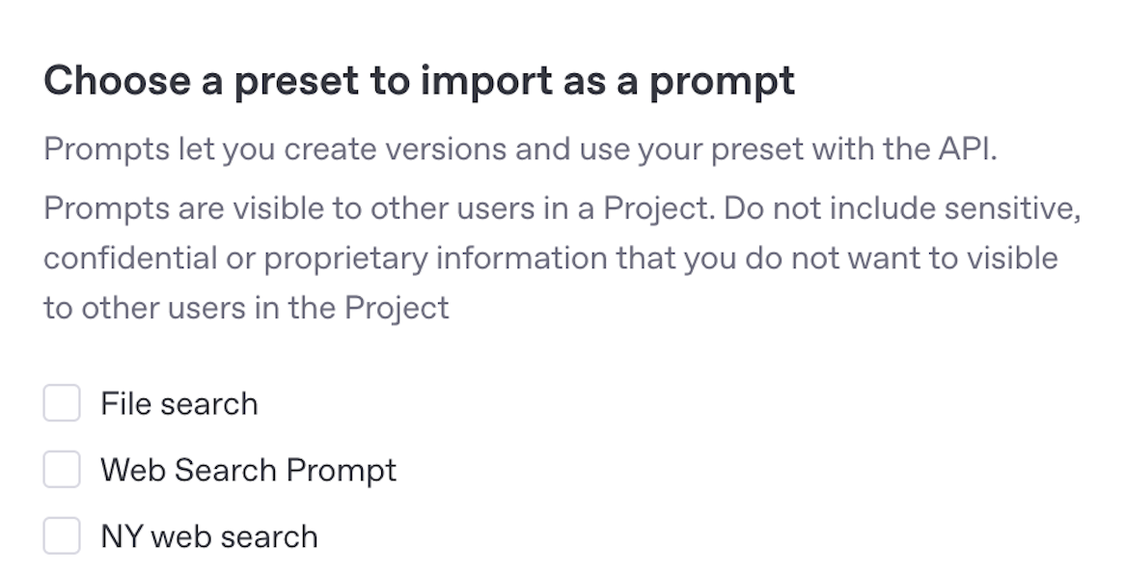
Task: Toggle the NY web search selection box
Action: (x=61, y=536)
